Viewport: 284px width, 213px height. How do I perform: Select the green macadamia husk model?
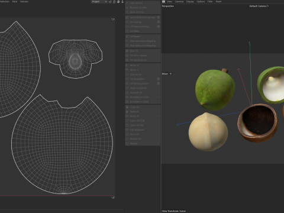[215, 90]
